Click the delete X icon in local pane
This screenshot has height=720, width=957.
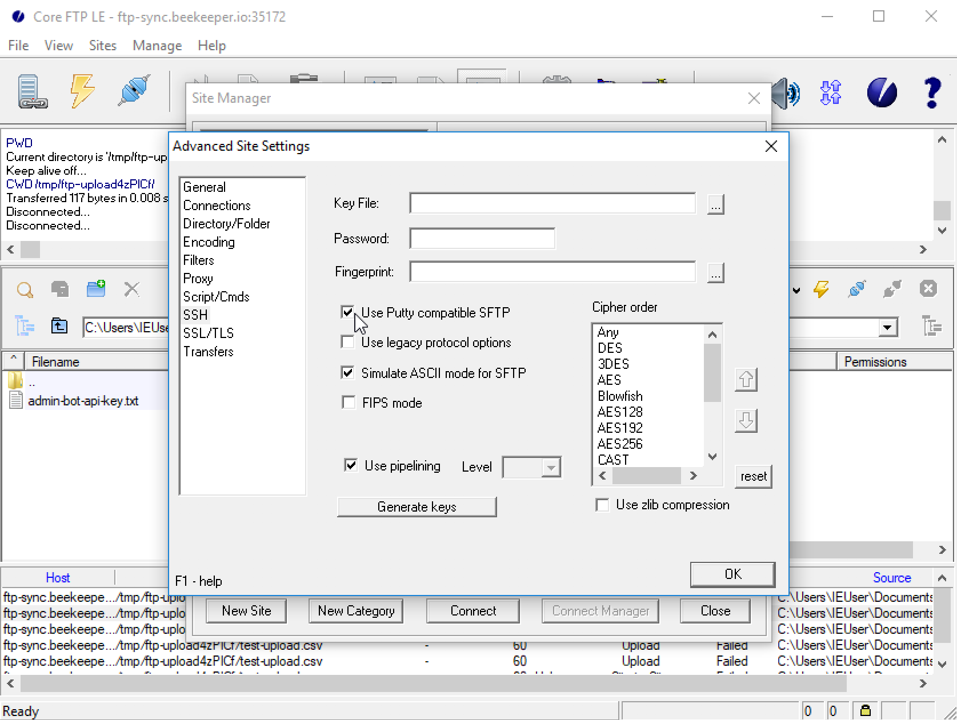pyautogui.click(x=132, y=289)
